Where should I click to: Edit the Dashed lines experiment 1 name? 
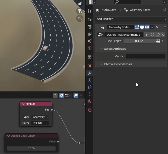coord(124,35)
